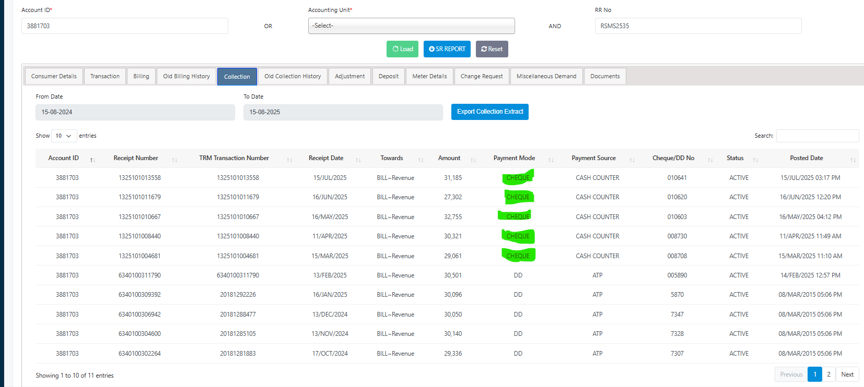Viewport: 864px width, 387px height.
Task: Click the Reset button
Action: [x=492, y=49]
